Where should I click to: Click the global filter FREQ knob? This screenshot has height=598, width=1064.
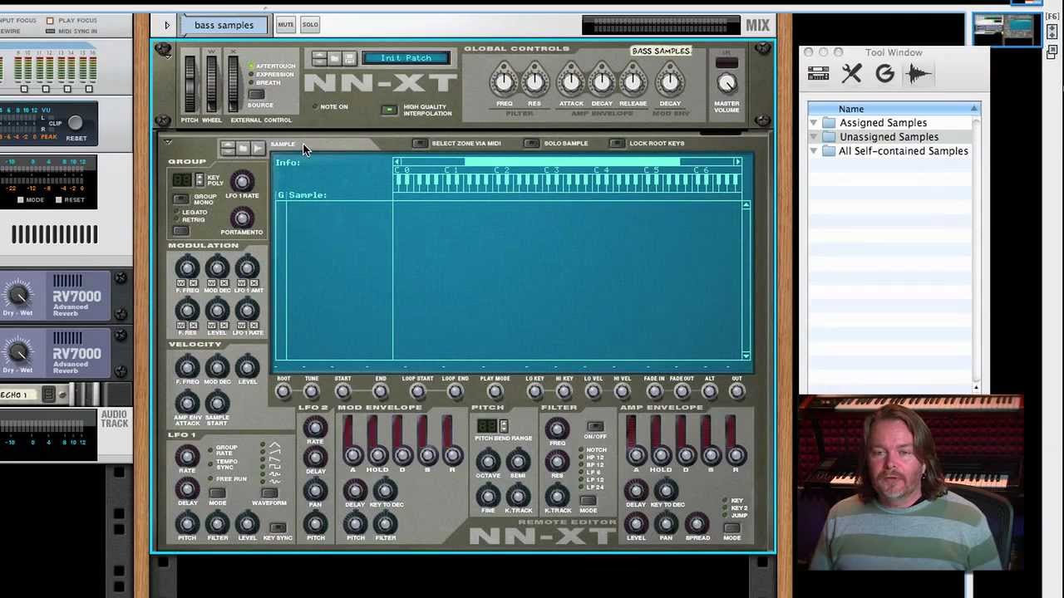tap(504, 82)
